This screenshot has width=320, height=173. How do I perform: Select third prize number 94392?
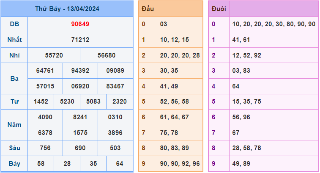point(80,71)
